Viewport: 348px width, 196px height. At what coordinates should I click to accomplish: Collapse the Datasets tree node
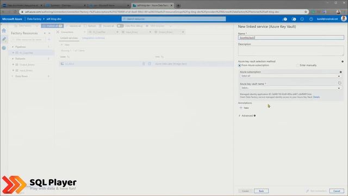(x=13, y=59)
